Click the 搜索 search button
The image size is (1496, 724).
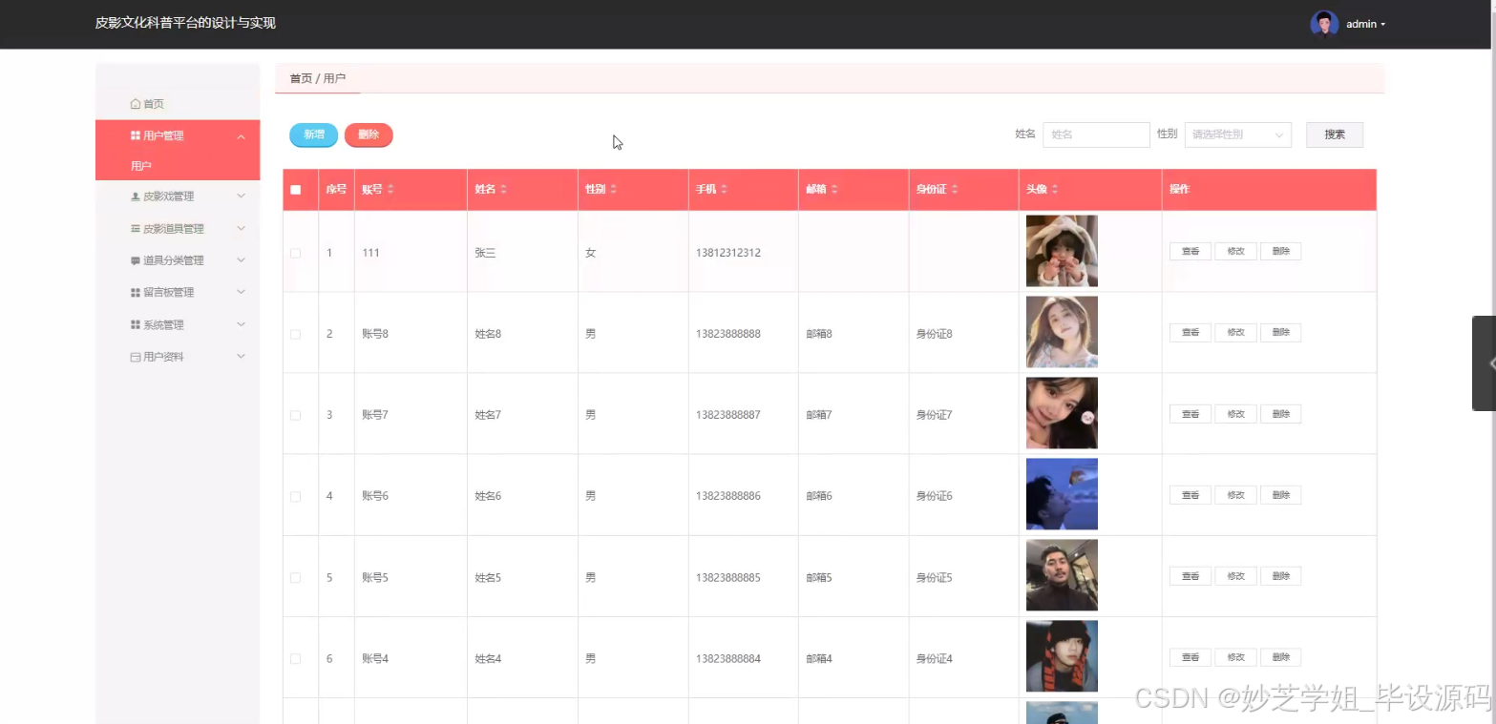1335,134
